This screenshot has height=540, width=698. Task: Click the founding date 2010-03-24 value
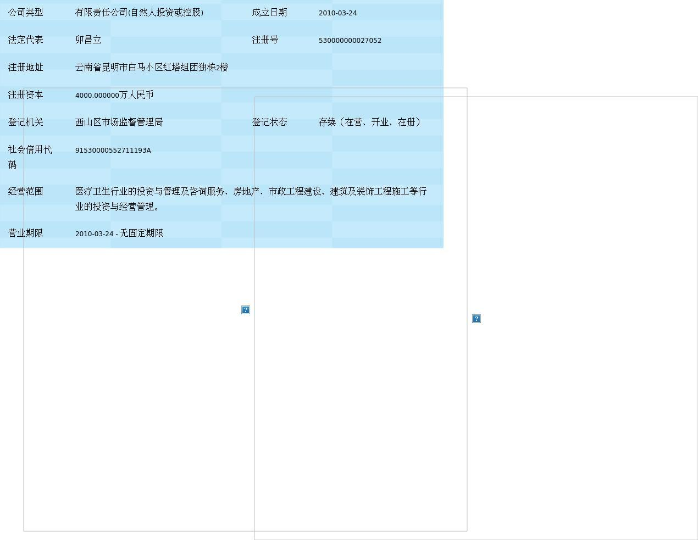(337, 13)
